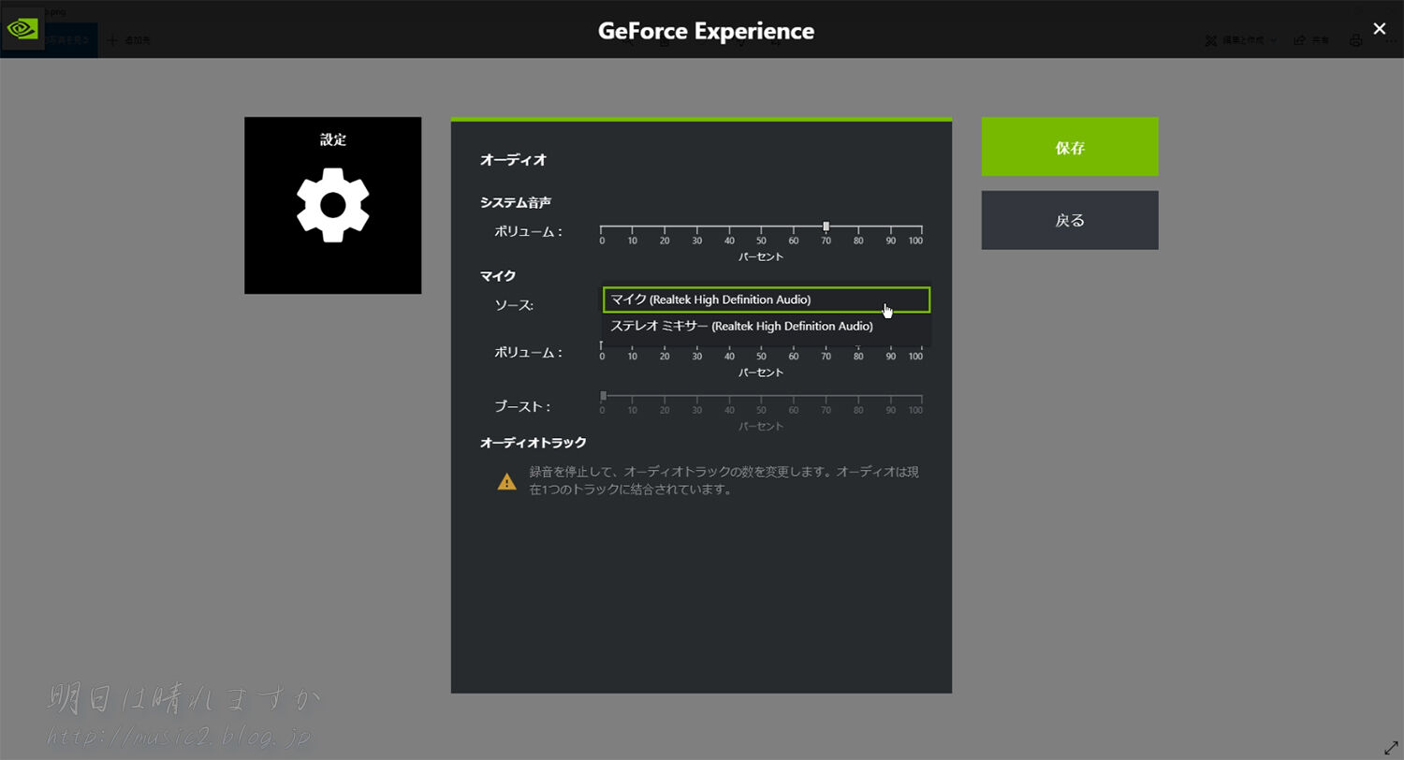Click the NVIDIA logo icon

tap(22, 29)
